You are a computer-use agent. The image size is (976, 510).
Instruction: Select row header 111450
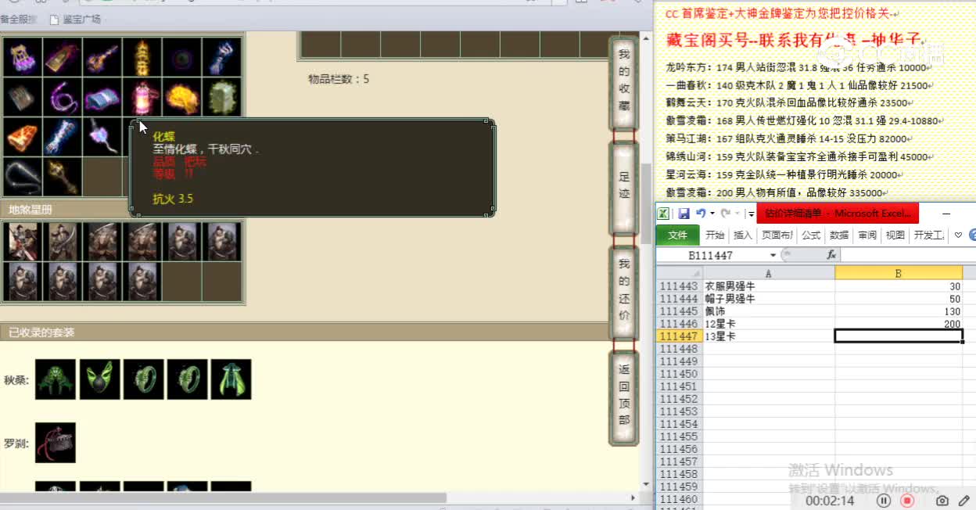(x=679, y=374)
